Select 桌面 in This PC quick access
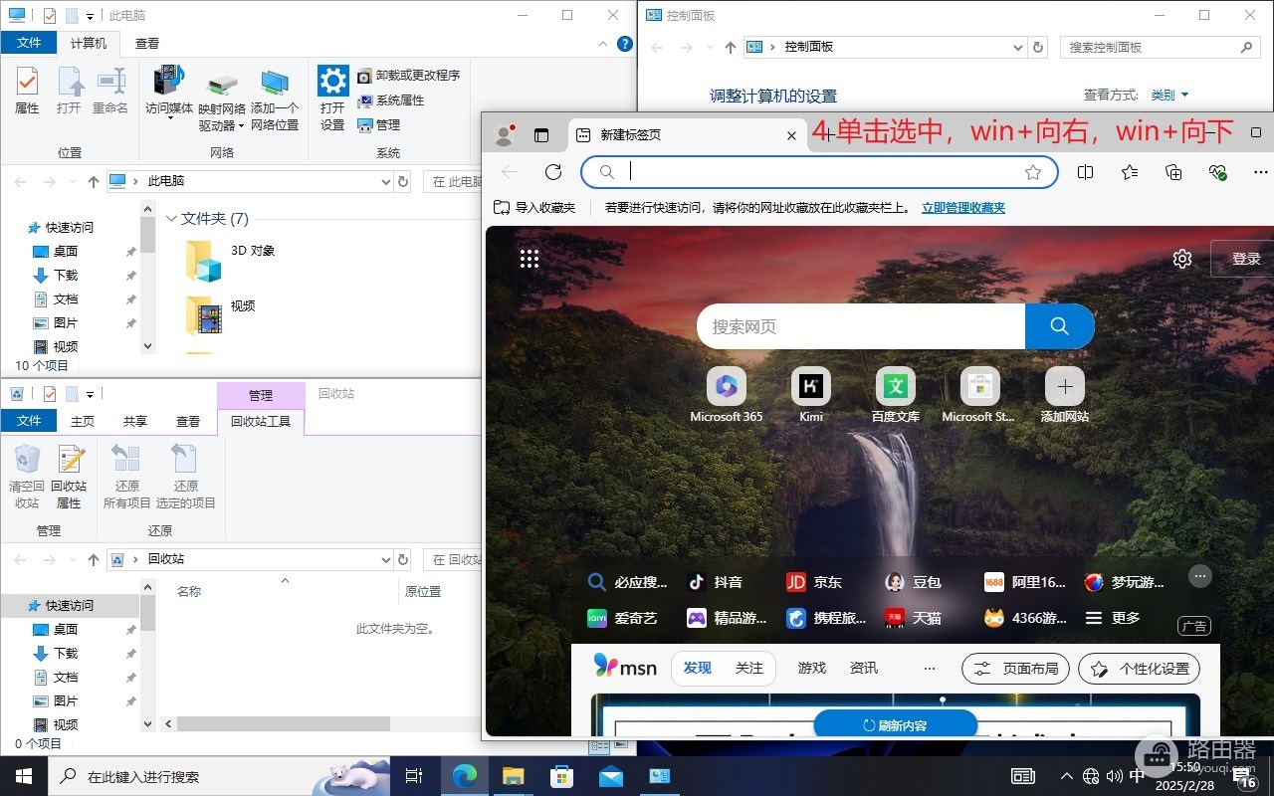The width and height of the screenshot is (1274, 796). click(66, 252)
